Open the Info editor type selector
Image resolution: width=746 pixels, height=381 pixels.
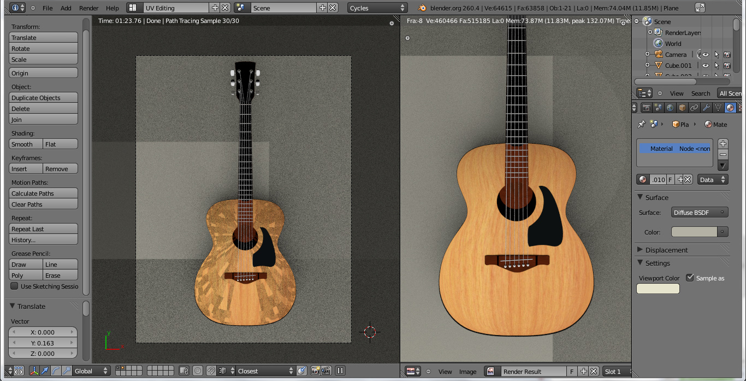point(17,8)
